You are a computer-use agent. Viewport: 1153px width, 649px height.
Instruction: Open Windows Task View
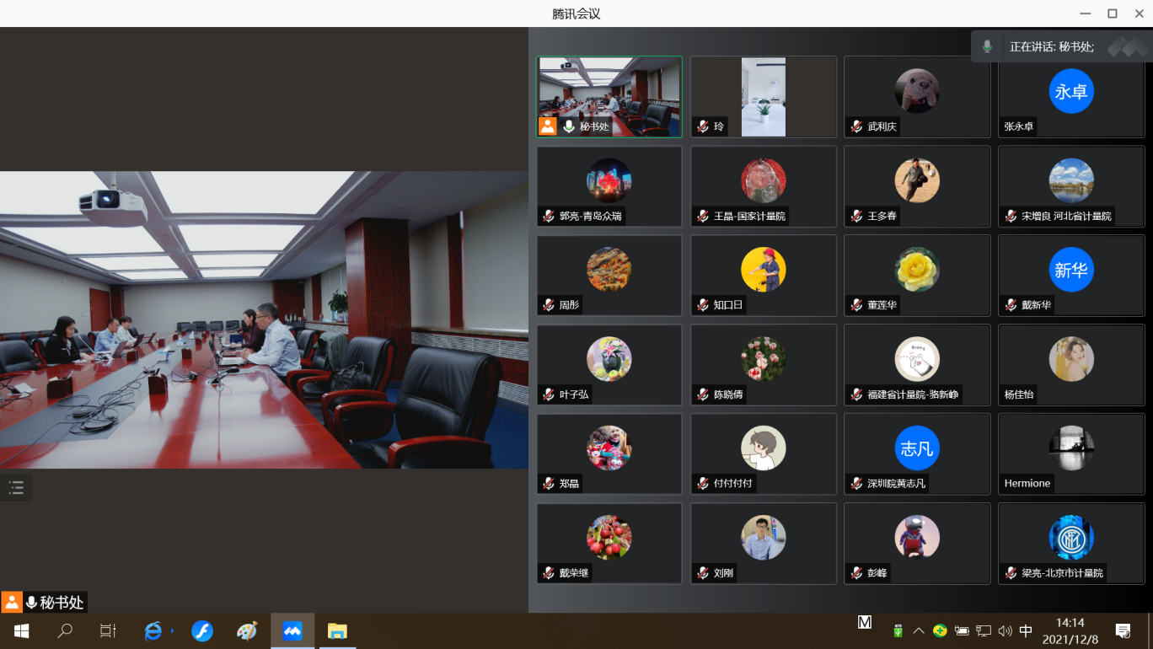pos(108,630)
